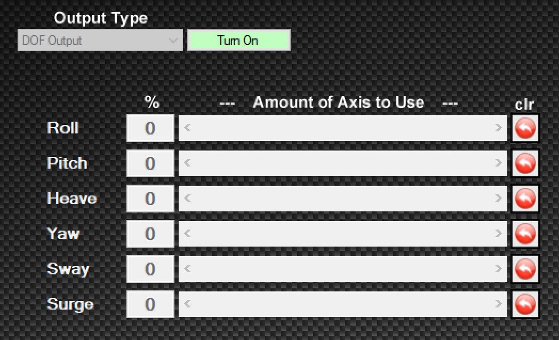559x340 pixels.
Task: Increase Roll using the slider right arrow
Action: point(498,128)
